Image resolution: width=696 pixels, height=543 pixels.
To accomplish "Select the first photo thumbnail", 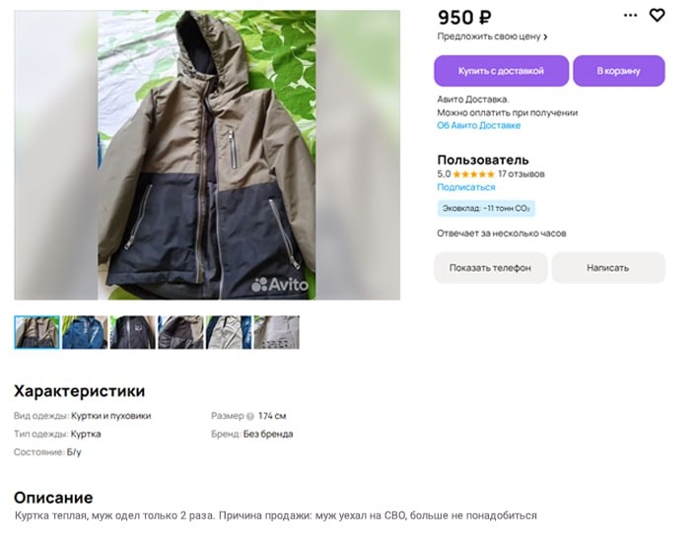I will (x=36, y=332).
